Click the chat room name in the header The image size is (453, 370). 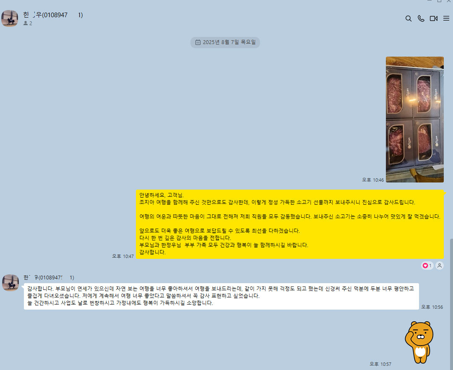coord(53,15)
